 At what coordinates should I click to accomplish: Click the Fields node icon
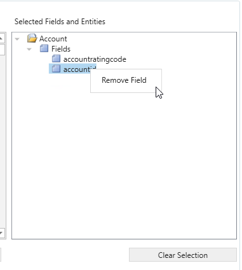click(44, 48)
